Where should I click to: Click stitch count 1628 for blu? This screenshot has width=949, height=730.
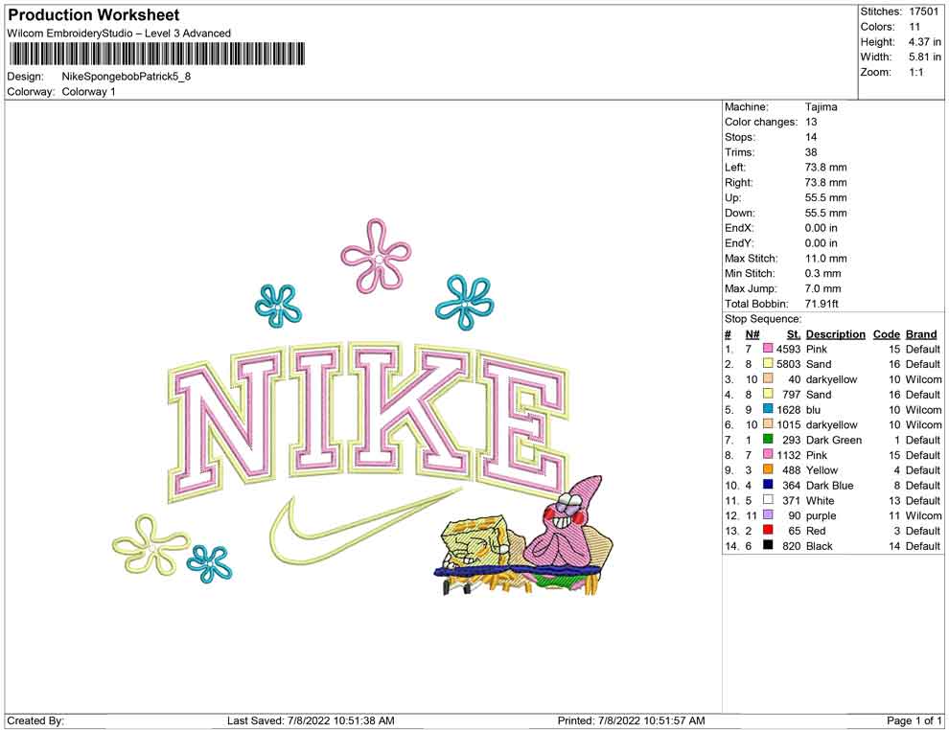coord(788,409)
